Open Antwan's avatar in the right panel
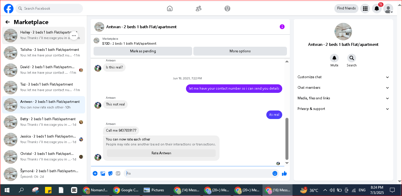The image size is (402, 196). [343, 32]
